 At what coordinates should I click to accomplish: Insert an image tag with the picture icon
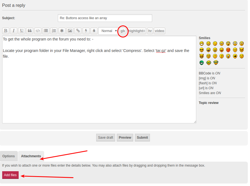coord(70,31)
